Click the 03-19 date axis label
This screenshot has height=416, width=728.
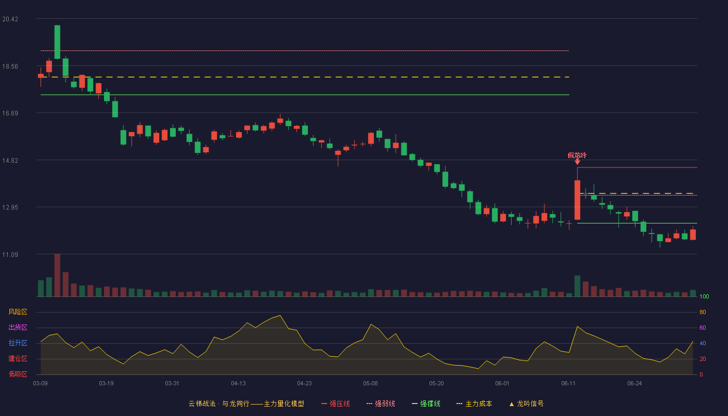[106, 383]
